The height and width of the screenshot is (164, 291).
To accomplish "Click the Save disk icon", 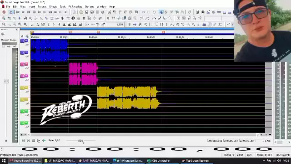I will (87, 12).
